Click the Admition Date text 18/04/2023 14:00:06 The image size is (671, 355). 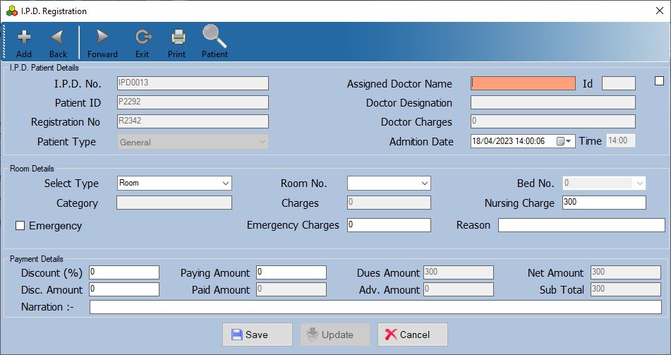click(x=509, y=141)
